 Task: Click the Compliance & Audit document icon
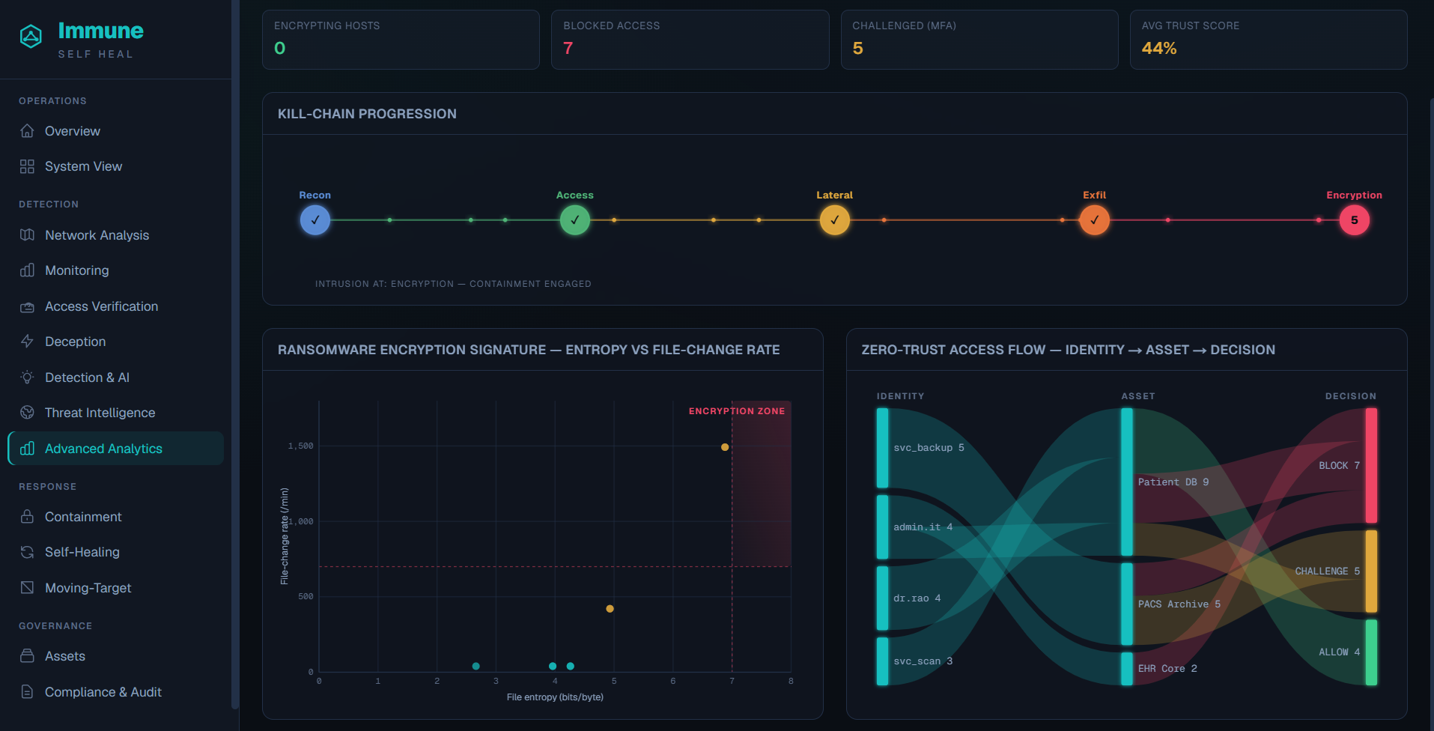(x=27, y=692)
